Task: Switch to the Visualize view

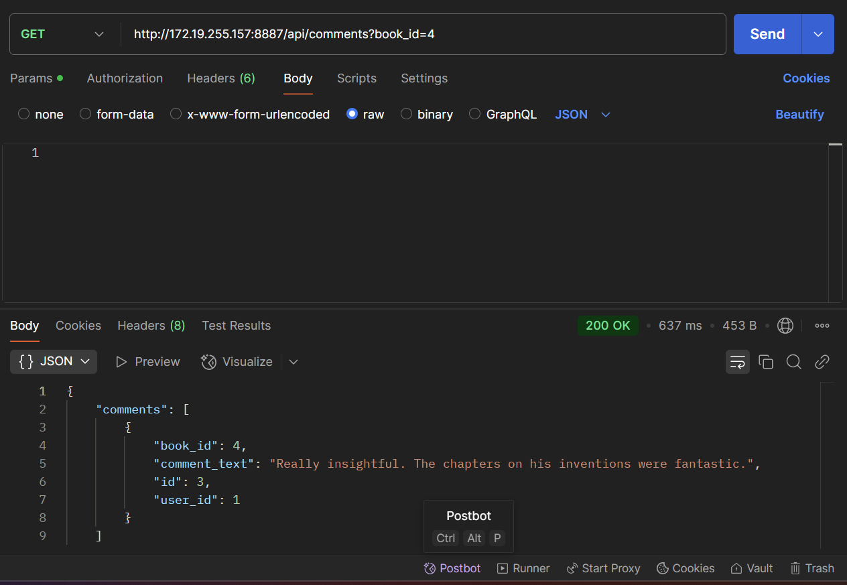Action: coord(237,362)
